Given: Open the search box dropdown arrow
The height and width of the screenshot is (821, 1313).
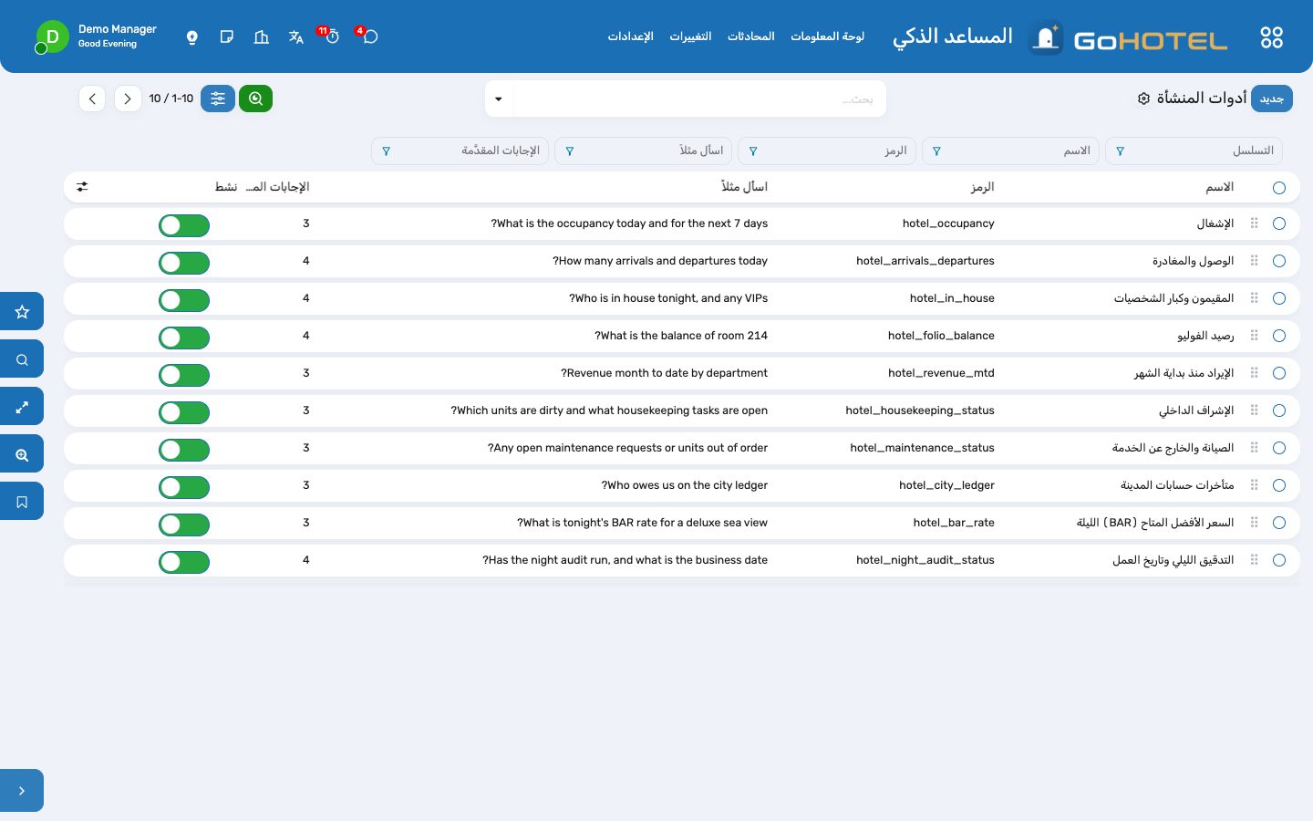Looking at the screenshot, I should tap(499, 99).
